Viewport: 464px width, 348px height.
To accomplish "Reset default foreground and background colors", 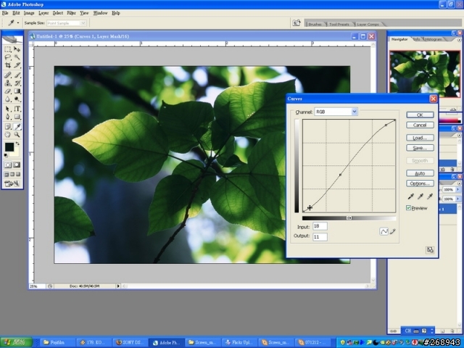I will [x=6, y=155].
